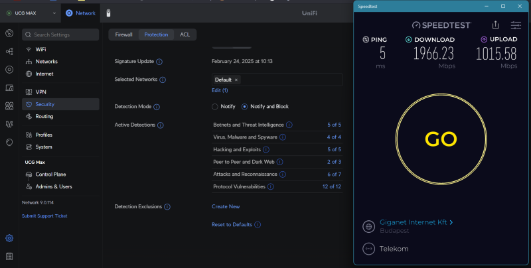Click Create New detection exclusion
This screenshot has width=531, height=268.
(226, 206)
